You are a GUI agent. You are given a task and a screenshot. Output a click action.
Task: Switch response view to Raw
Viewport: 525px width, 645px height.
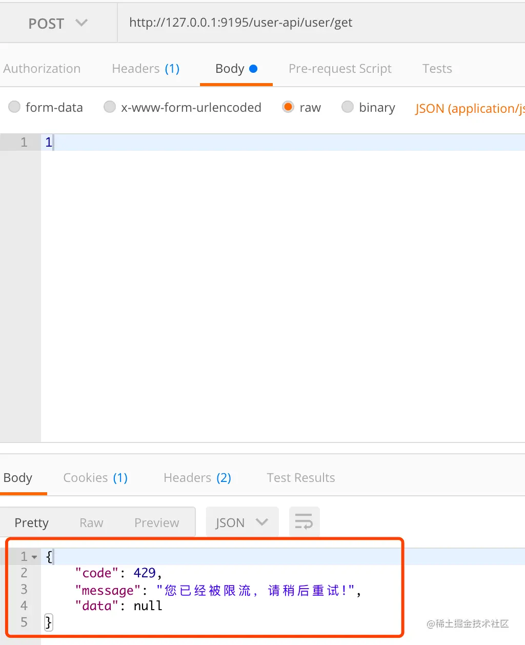91,522
